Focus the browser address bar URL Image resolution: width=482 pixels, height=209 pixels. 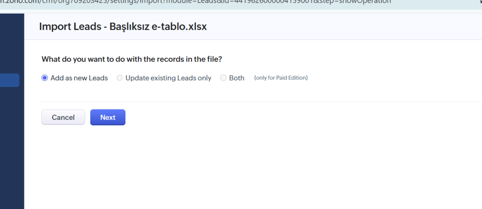tap(188, 2)
